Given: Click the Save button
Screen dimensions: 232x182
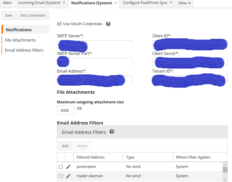Looking at the screenshot, I should click(9, 15).
